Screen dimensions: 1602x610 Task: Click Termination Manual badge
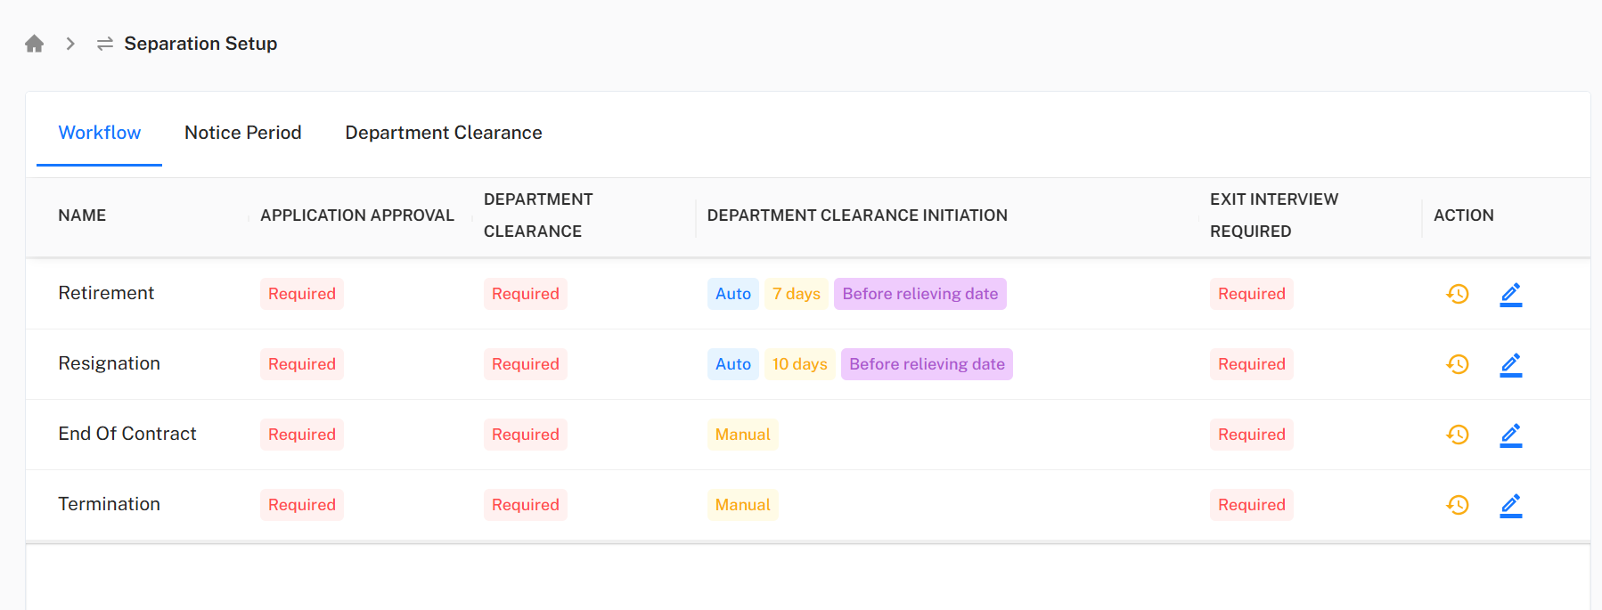coord(743,505)
